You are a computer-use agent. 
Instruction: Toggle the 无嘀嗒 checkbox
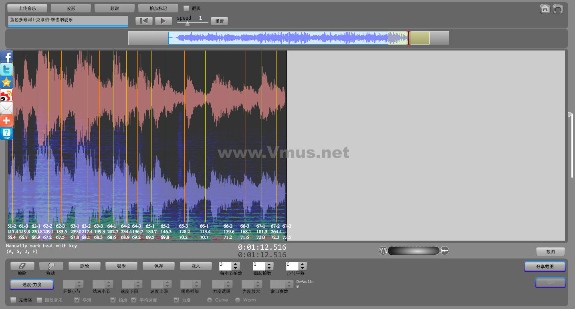[13, 300]
